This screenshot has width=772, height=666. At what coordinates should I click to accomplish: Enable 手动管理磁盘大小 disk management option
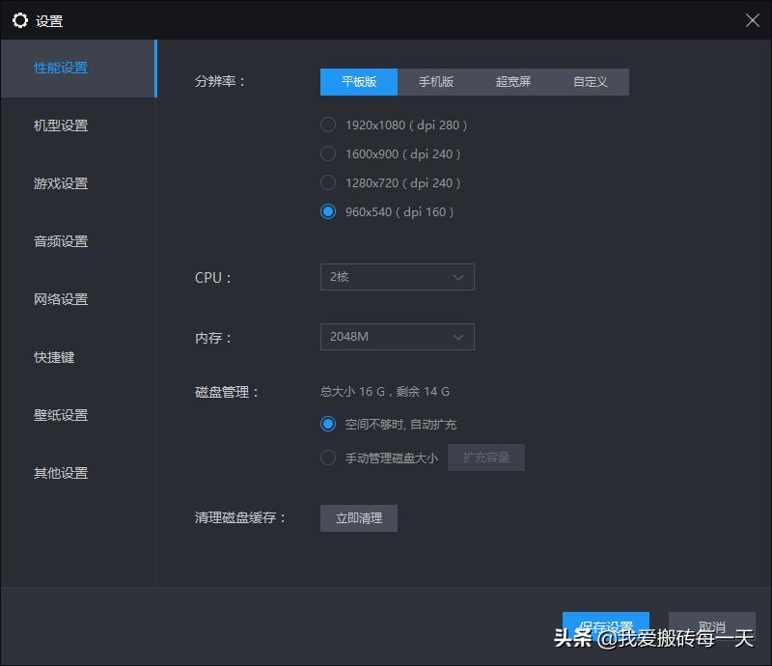(328, 457)
